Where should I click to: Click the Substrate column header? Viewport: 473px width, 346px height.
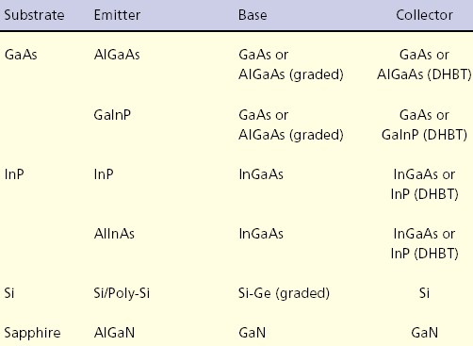(34, 15)
